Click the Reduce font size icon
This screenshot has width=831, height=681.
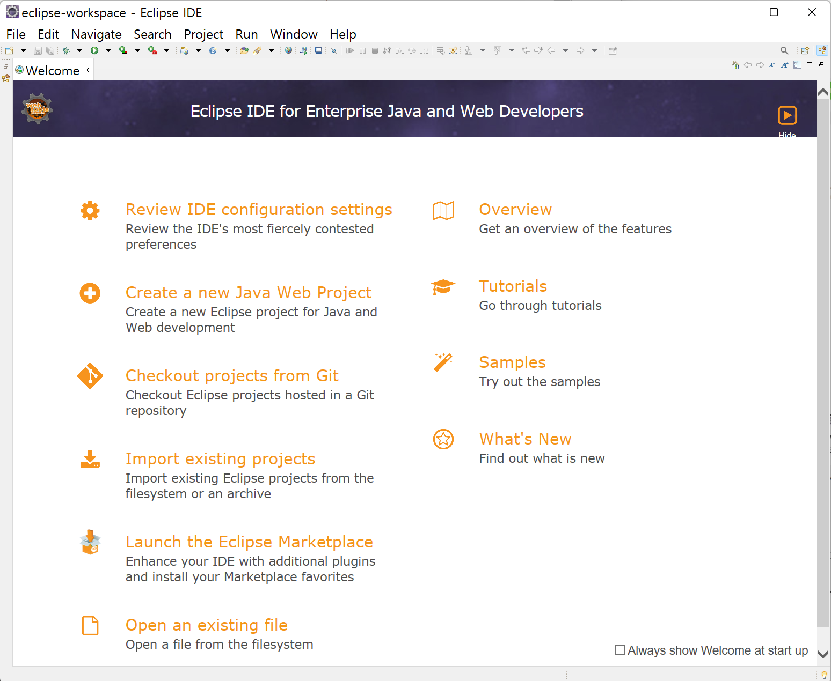point(772,65)
